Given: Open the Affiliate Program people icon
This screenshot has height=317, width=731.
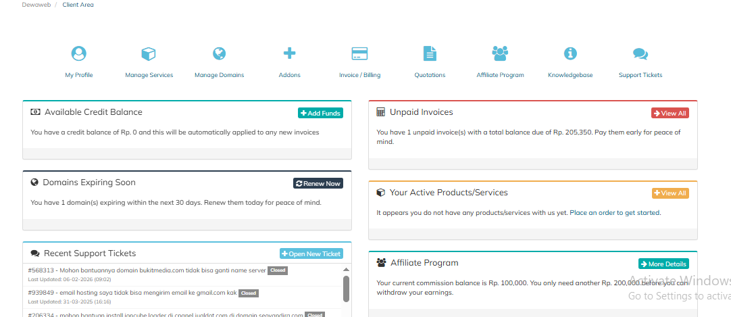Looking at the screenshot, I should coord(500,53).
